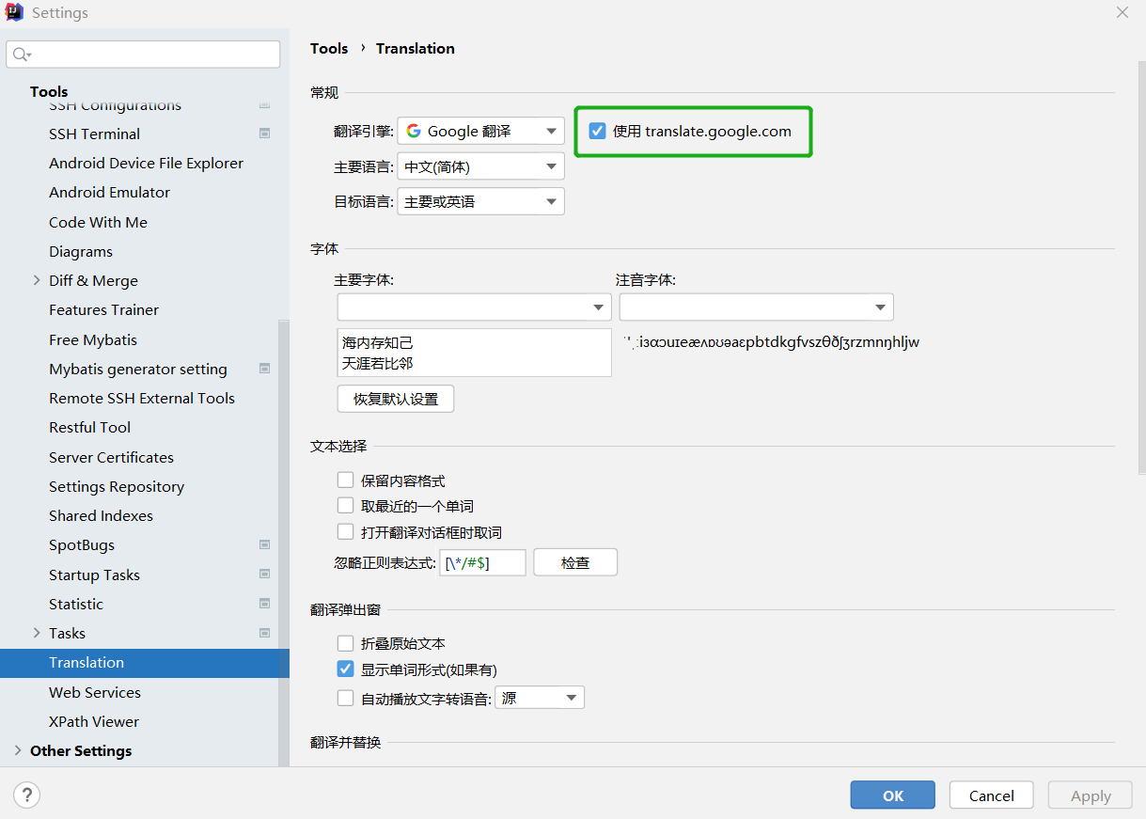
Task: Enable 取最近的一个单词 checkbox
Action: pyautogui.click(x=345, y=506)
